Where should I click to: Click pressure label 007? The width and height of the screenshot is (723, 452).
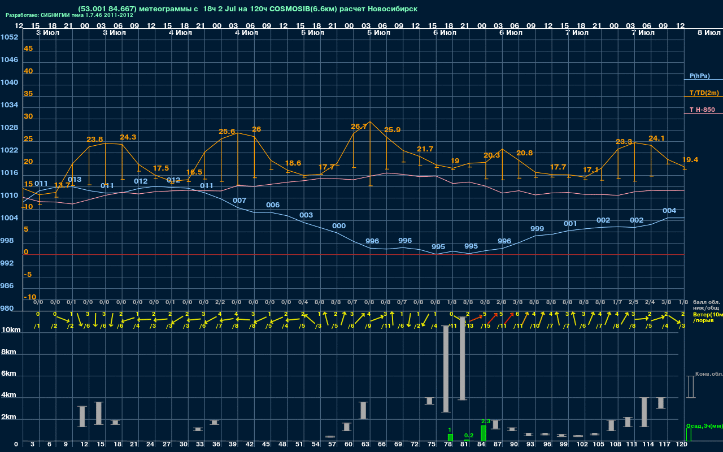pyautogui.click(x=239, y=201)
